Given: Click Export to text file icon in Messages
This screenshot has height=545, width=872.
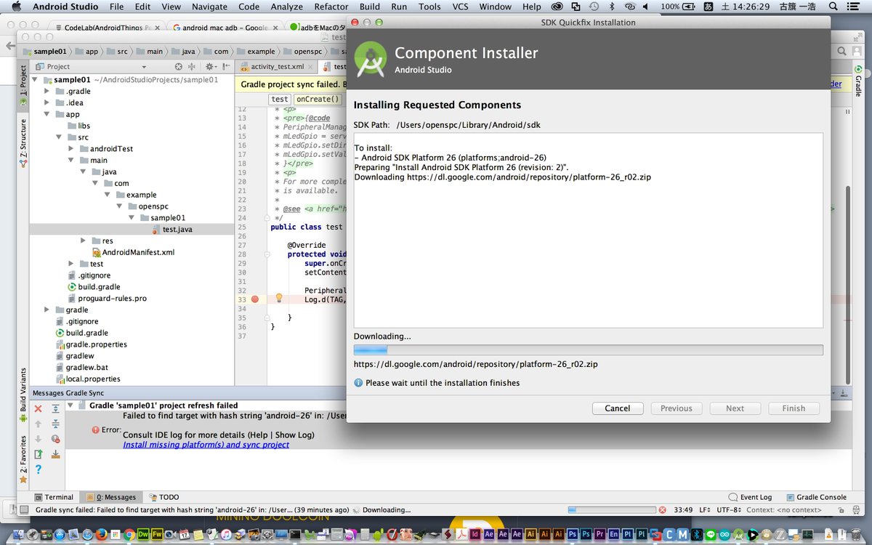Looking at the screenshot, I should (39, 454).
